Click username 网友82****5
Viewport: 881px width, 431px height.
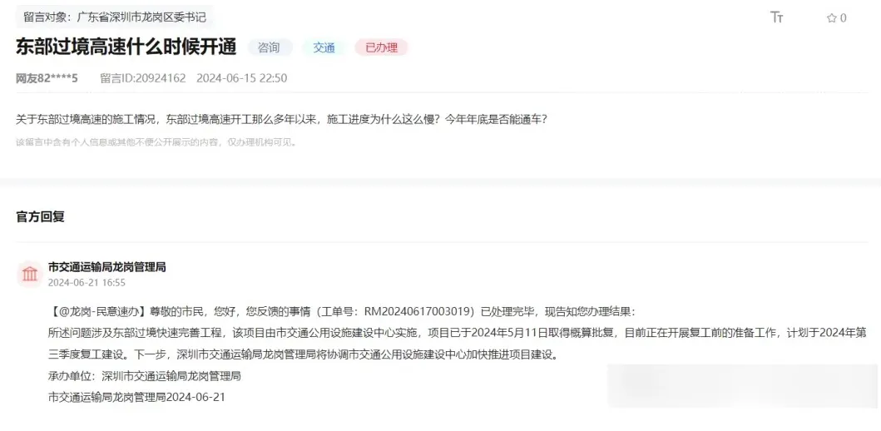[x=47, y=78]
